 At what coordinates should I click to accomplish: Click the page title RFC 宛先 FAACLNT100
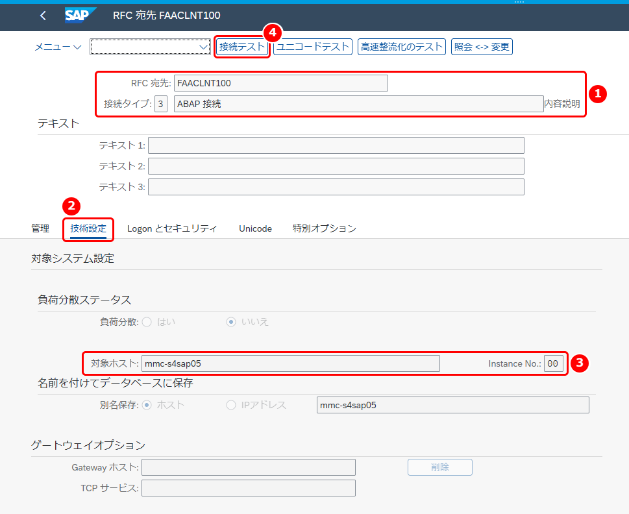tap(166, 15)
